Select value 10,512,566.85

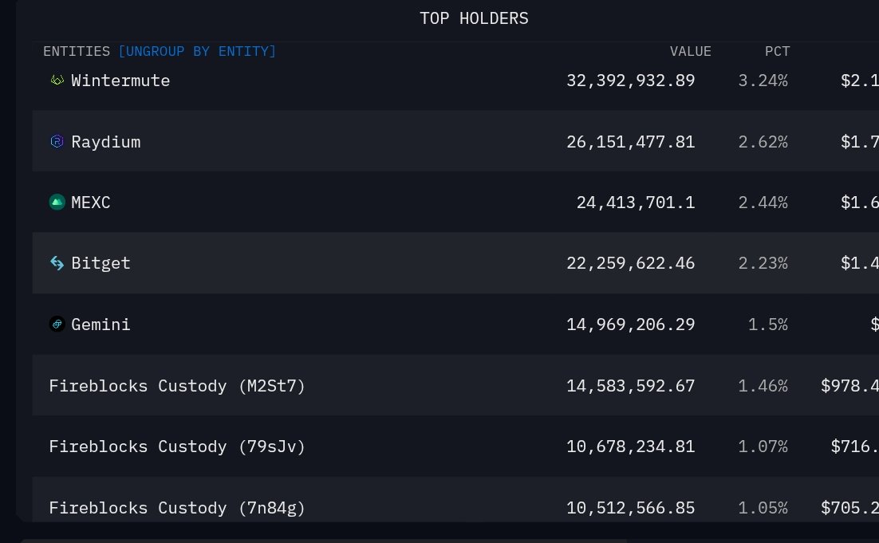point(631,508)
